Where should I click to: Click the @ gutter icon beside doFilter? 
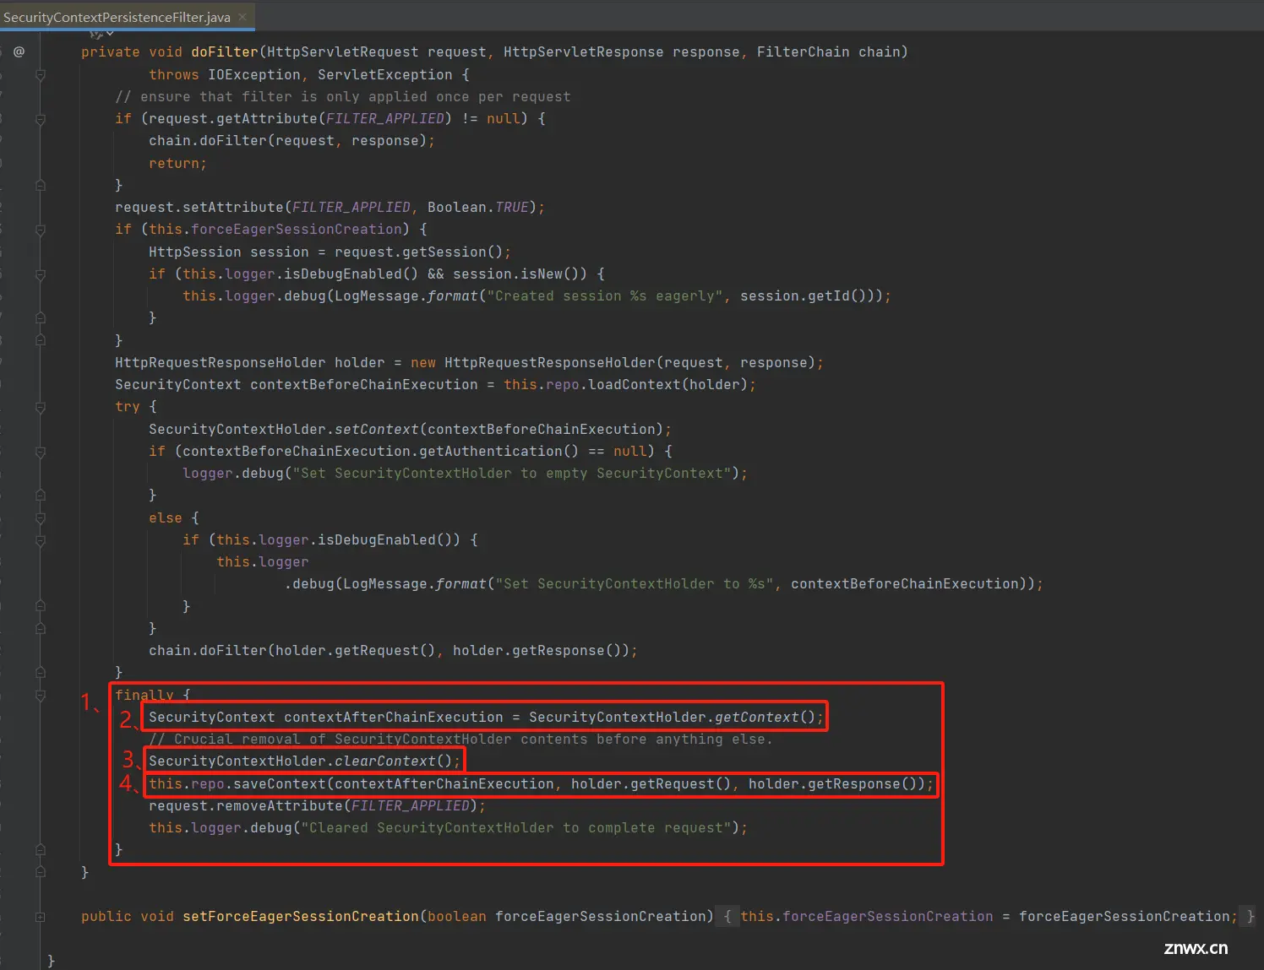coord(19,52)
